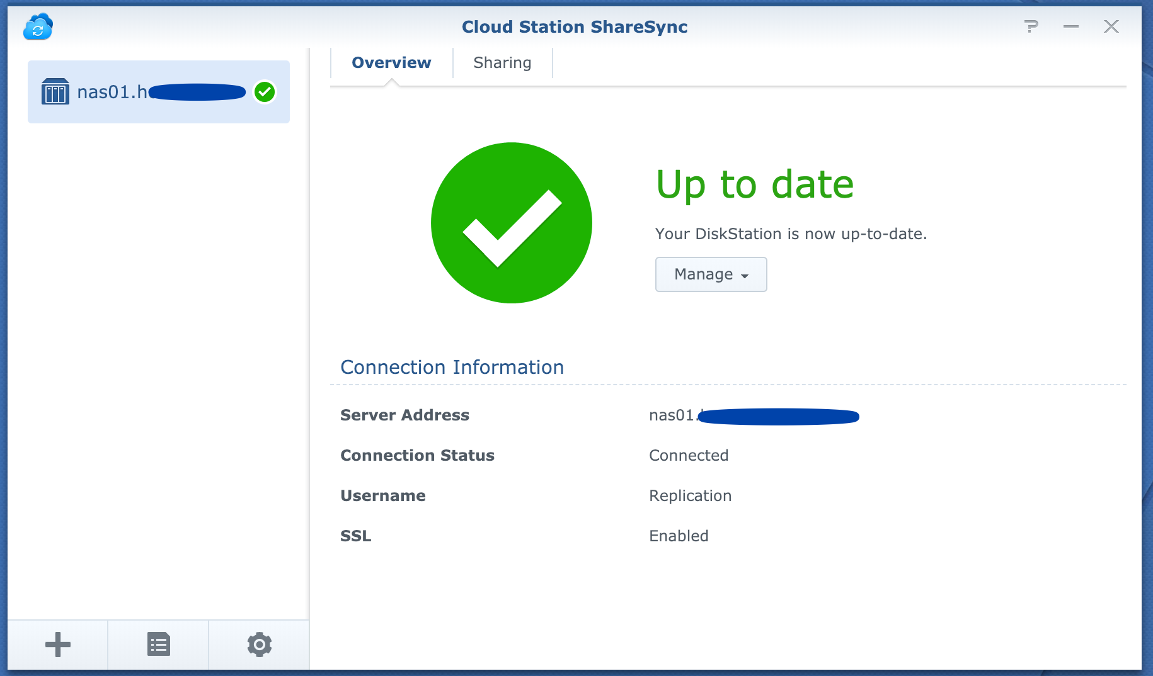Open settings with the gear icon
This screenshot has height=676, width=1153.
coord(260,645)
